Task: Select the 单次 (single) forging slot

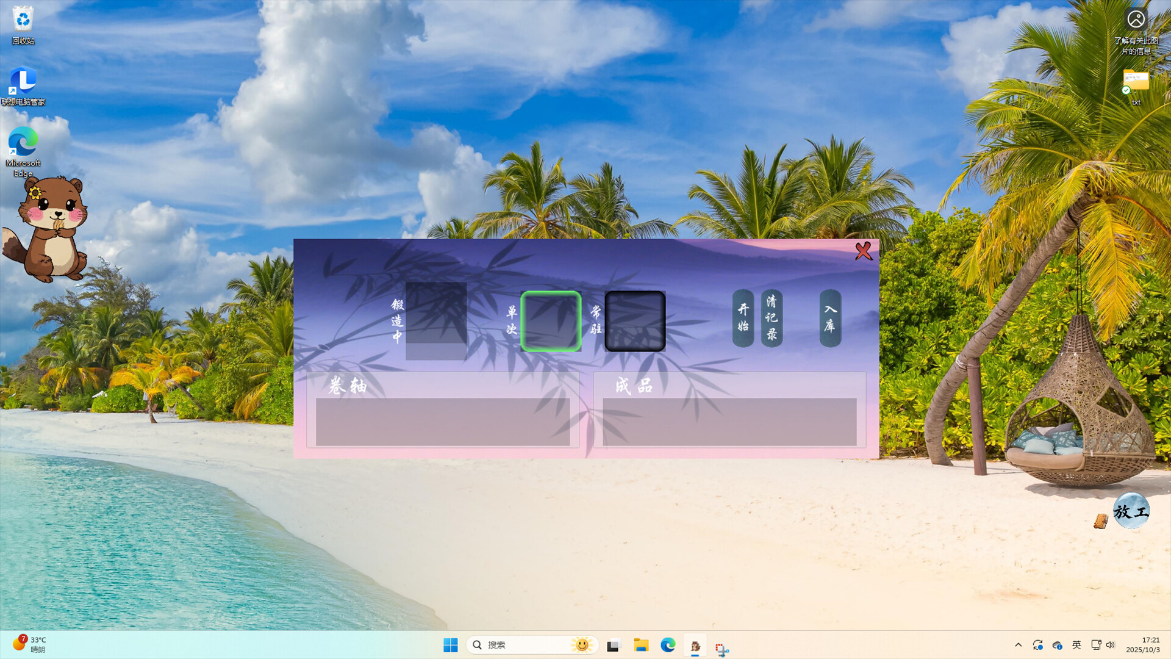Action: pyautogui.click(x=550, y=322)
